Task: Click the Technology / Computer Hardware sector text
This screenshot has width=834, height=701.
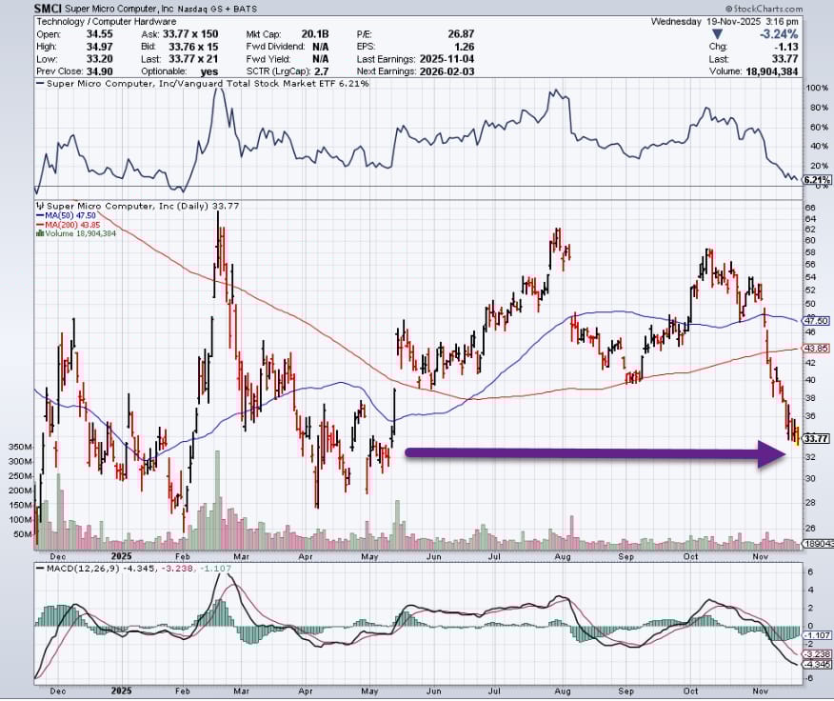Action: 106,22
